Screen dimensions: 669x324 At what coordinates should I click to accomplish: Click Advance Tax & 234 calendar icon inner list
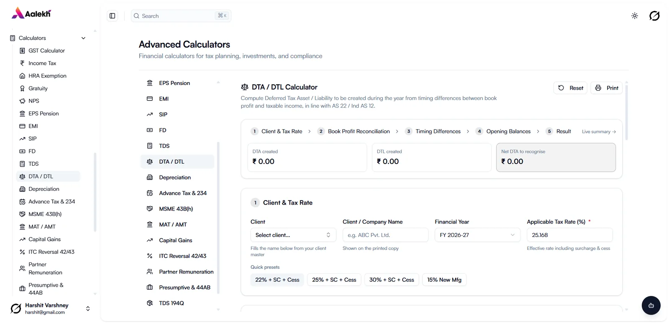150,193
